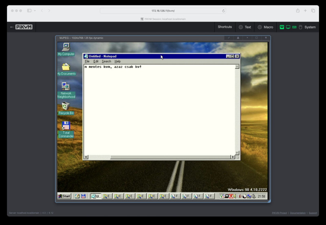The image size is (326, 225).
Task: Open the Documentation footer link
Action: point(298,213)
